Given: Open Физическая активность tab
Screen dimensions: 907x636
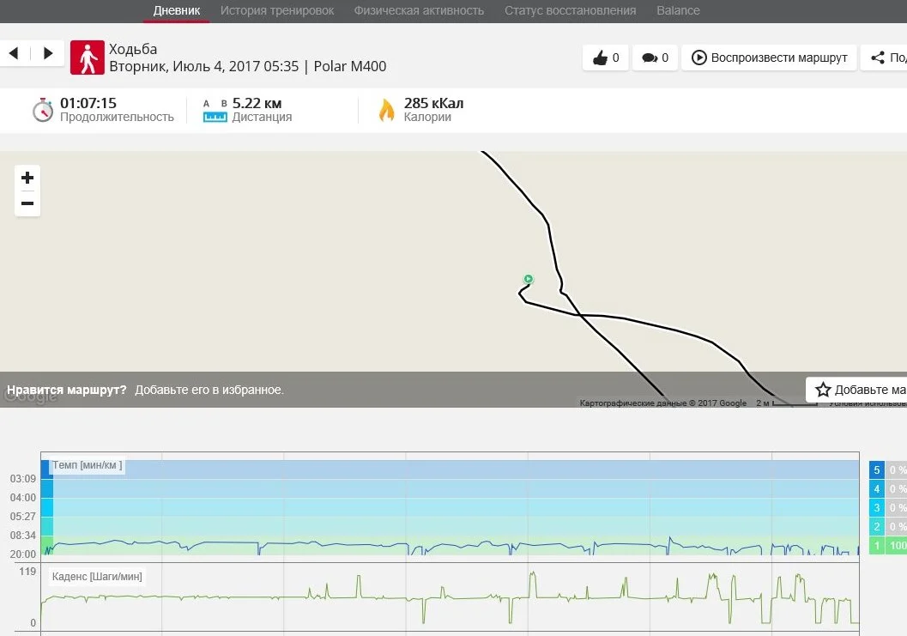Looking at the screenshot, I should tap(419, 10).
